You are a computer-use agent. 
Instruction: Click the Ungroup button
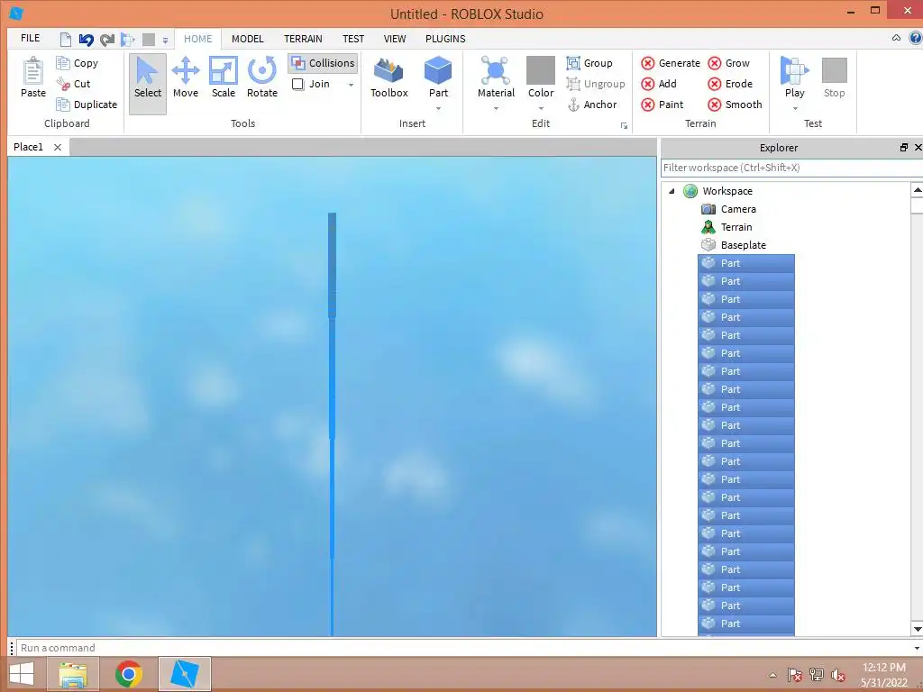click(596, 84)
